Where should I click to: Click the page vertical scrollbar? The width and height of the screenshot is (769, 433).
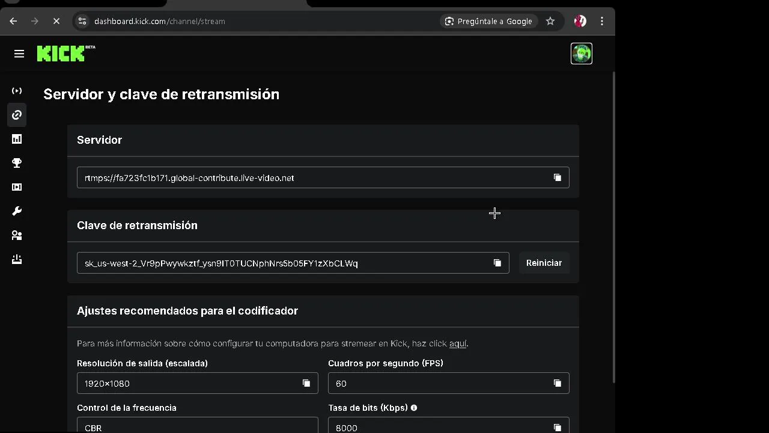(x=613, y=227)
